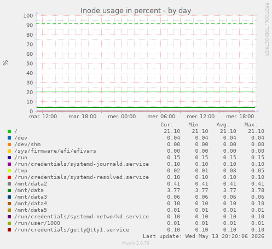Click the Last update timestamp text
Image resolution: width=272 pixels, height=249 pixels.
point(204,236)
